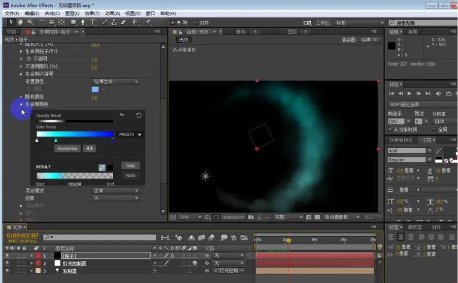Click the snapshot camera icon in viewer
The image size is (458, 283).
pos(251,217)
